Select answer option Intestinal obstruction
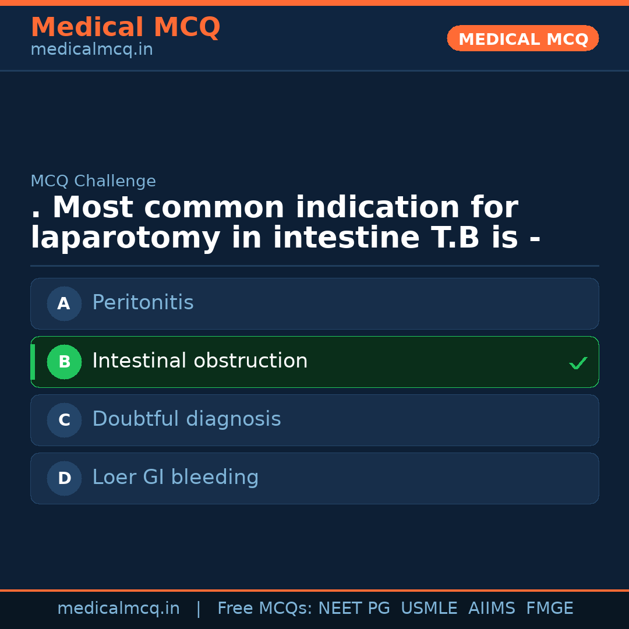 click(x=314, y=362)
